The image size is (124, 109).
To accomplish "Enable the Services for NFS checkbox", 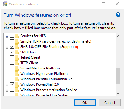I will (12, 36).
